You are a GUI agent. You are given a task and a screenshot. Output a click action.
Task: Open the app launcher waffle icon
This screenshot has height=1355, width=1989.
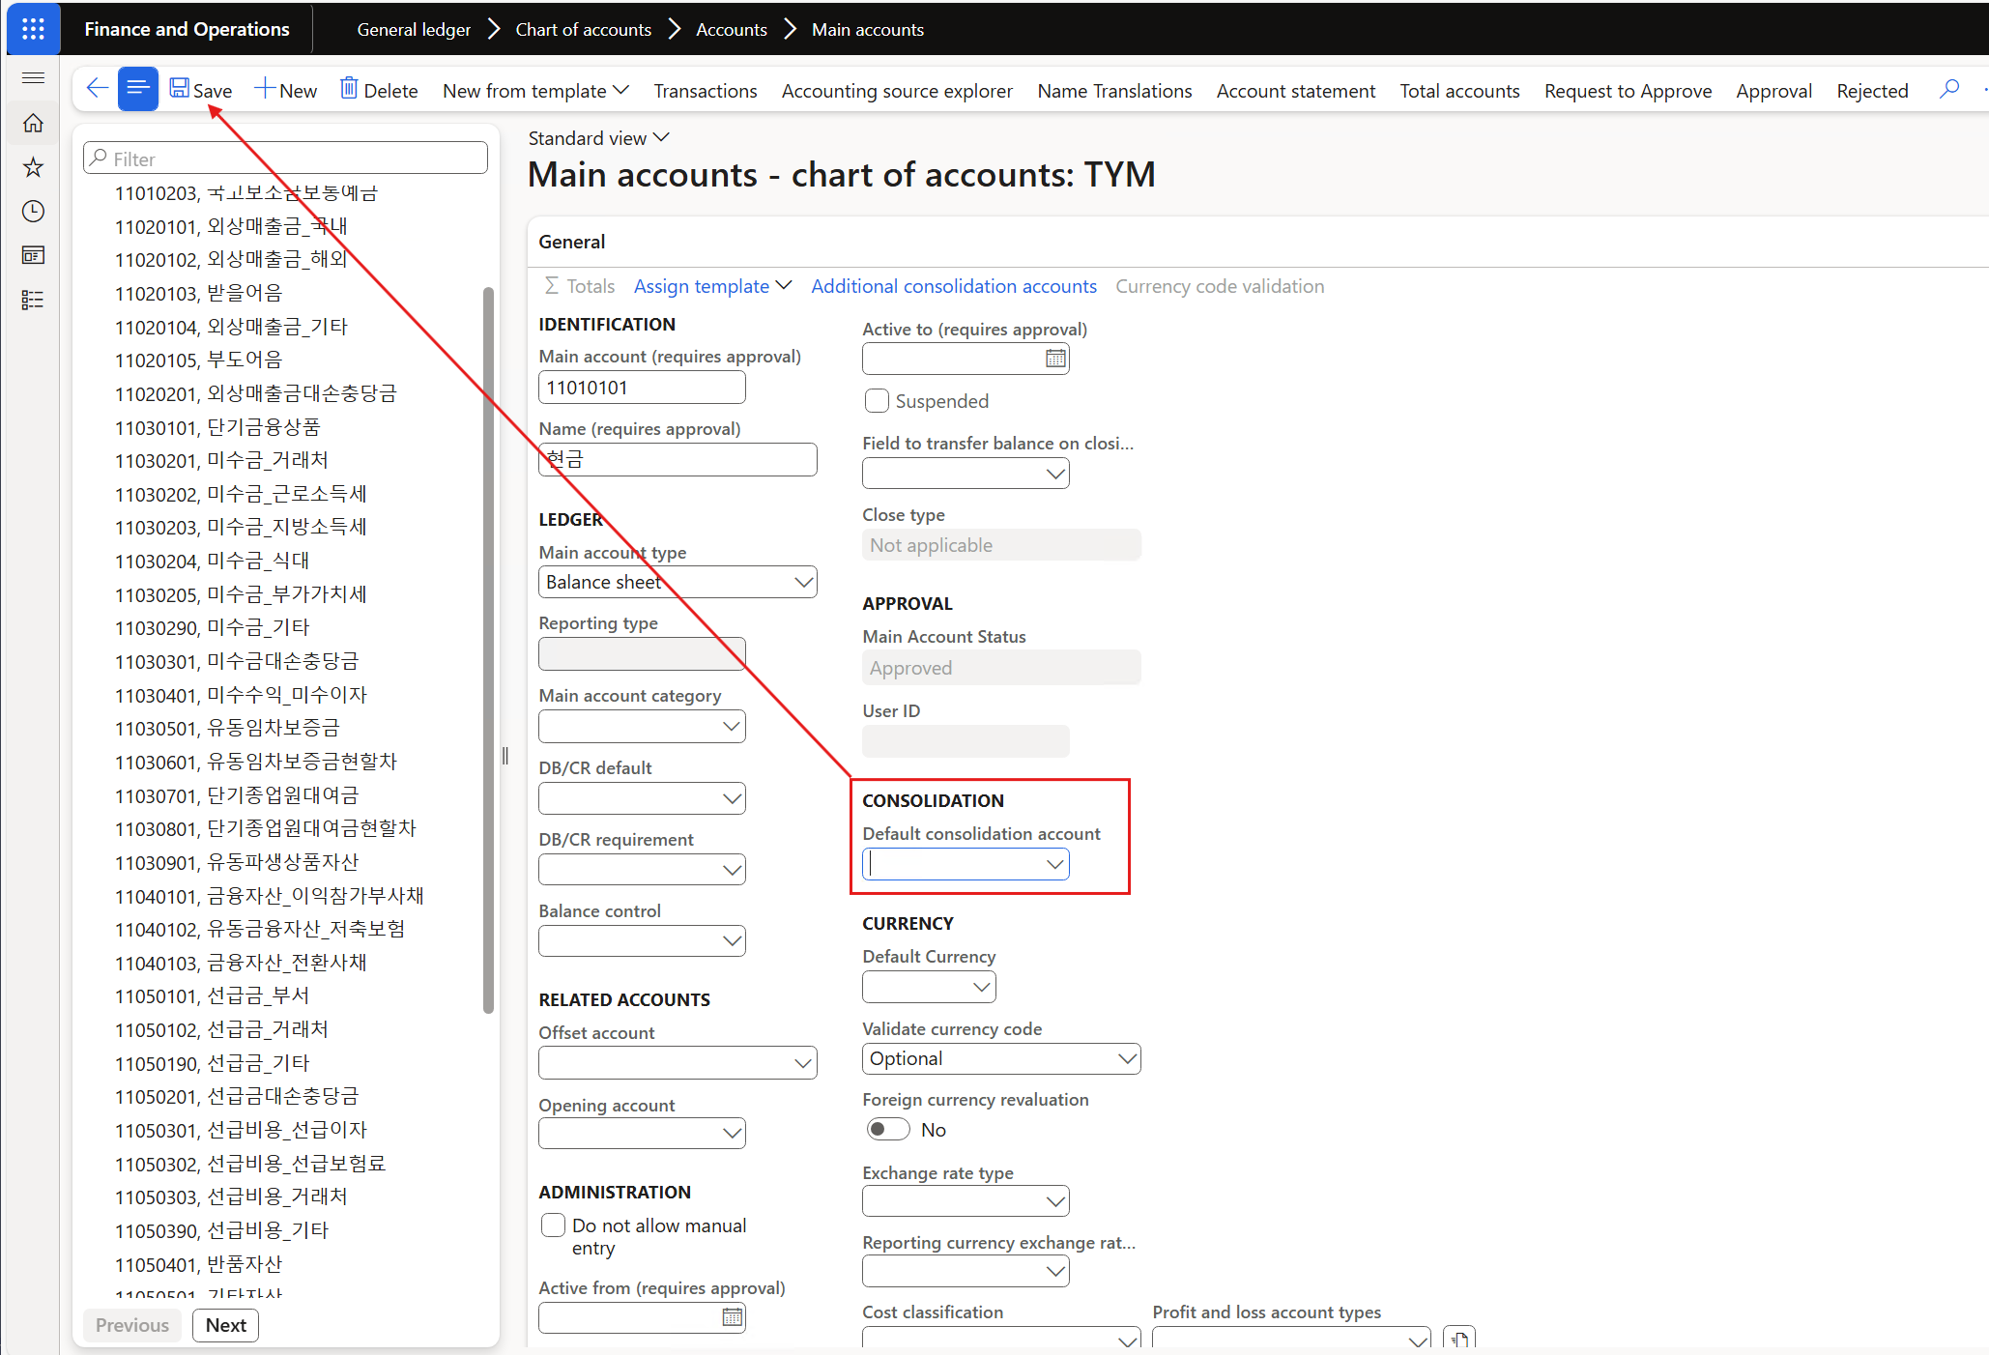tap(33, 29)
